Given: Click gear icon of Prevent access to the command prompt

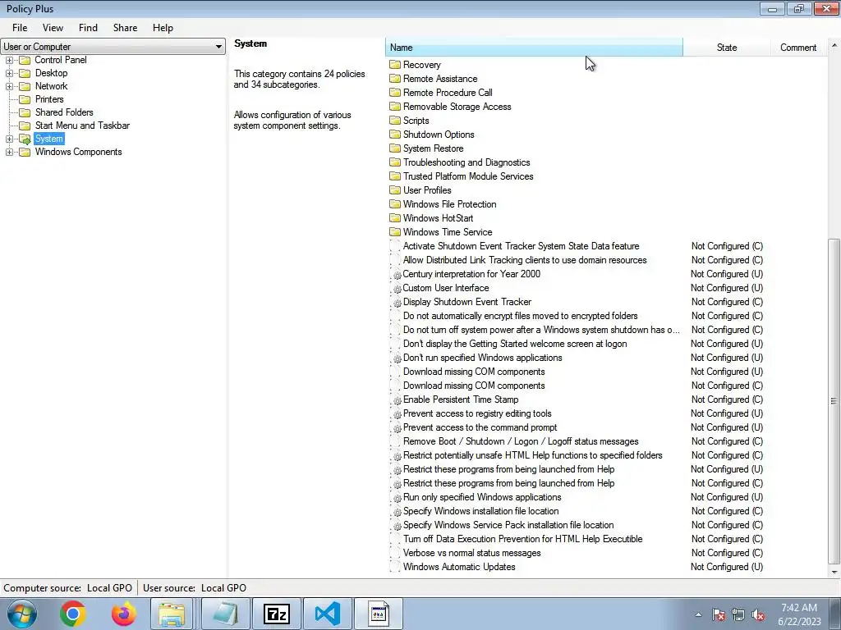Looking at the screenshot, I should (396, 427).
